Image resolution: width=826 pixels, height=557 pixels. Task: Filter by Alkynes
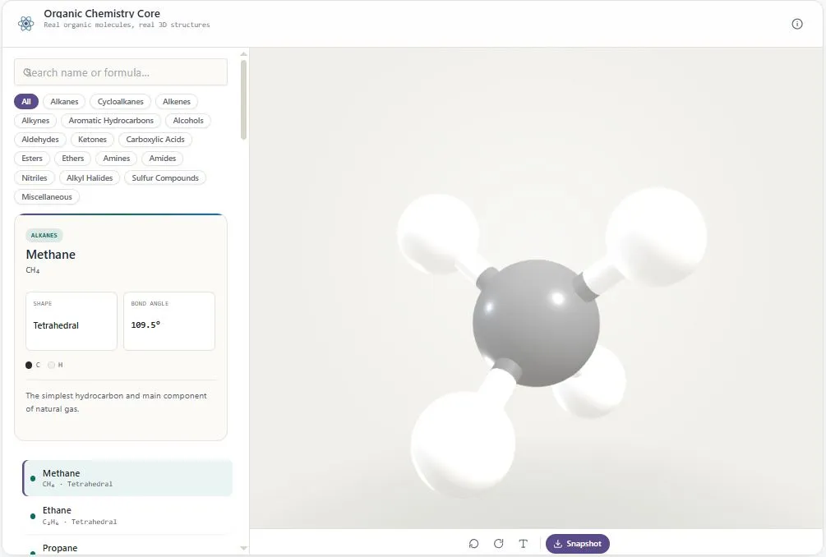pyautogui.click(x=35, y=121)
